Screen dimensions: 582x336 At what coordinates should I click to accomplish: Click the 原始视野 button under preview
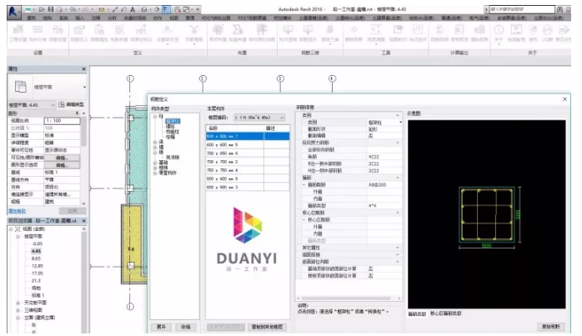(x=551, y=326)
